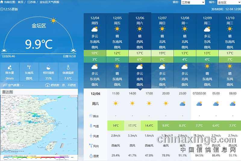
Task: Click the radar map image
Action: [x=39, y=123]
